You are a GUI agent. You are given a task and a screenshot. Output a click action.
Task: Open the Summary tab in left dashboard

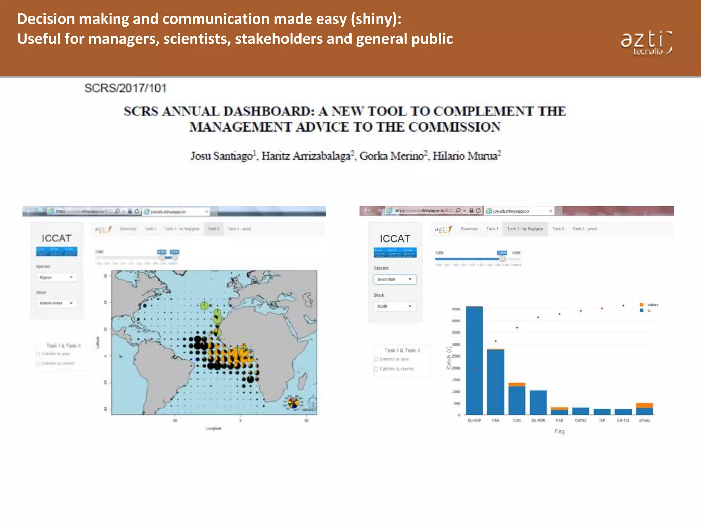pyautogui.click(x=128, y=229)
